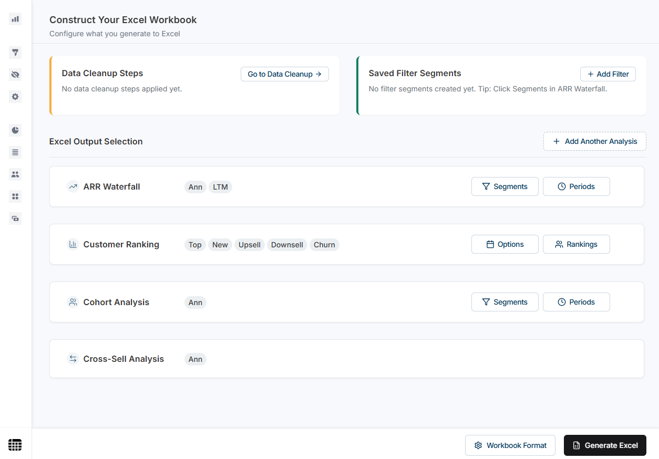Toggle the Top chip on Customer Ranking
659x459 pixels.
[195, 244]
